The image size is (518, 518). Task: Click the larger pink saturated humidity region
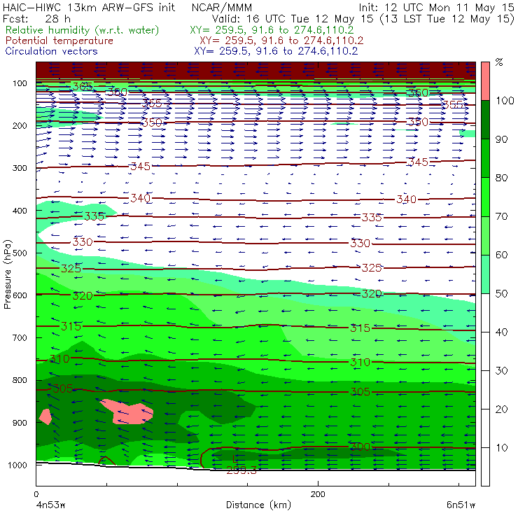click(129, 412)
